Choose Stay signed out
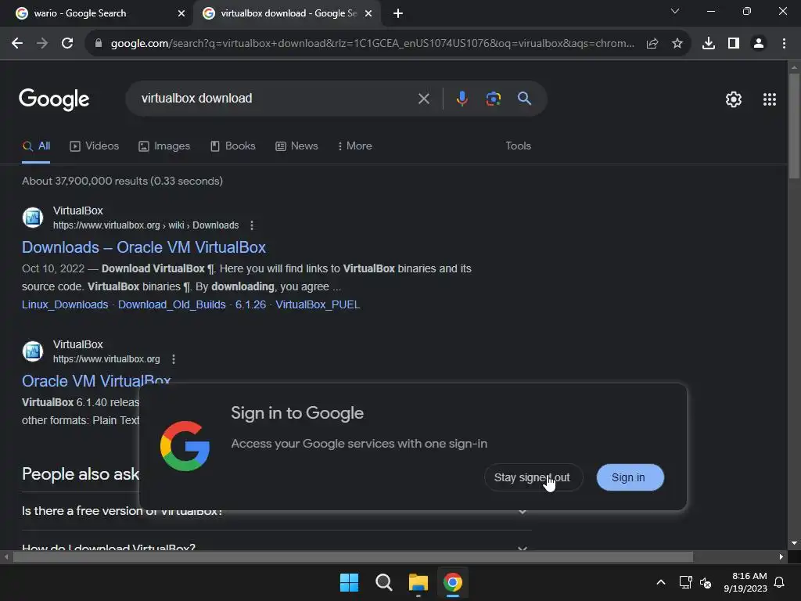 click(532, 477)
